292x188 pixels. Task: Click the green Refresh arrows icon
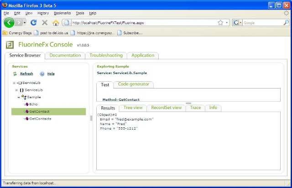click(15, 73)
